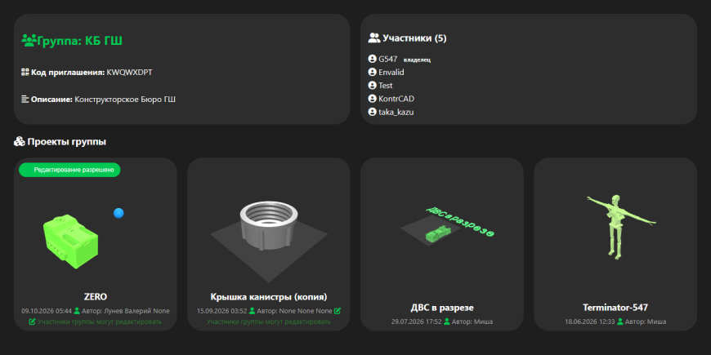Click the cubes icon beside Проекты группы
Screen dimensions: 711x355
tap(19, 142)
